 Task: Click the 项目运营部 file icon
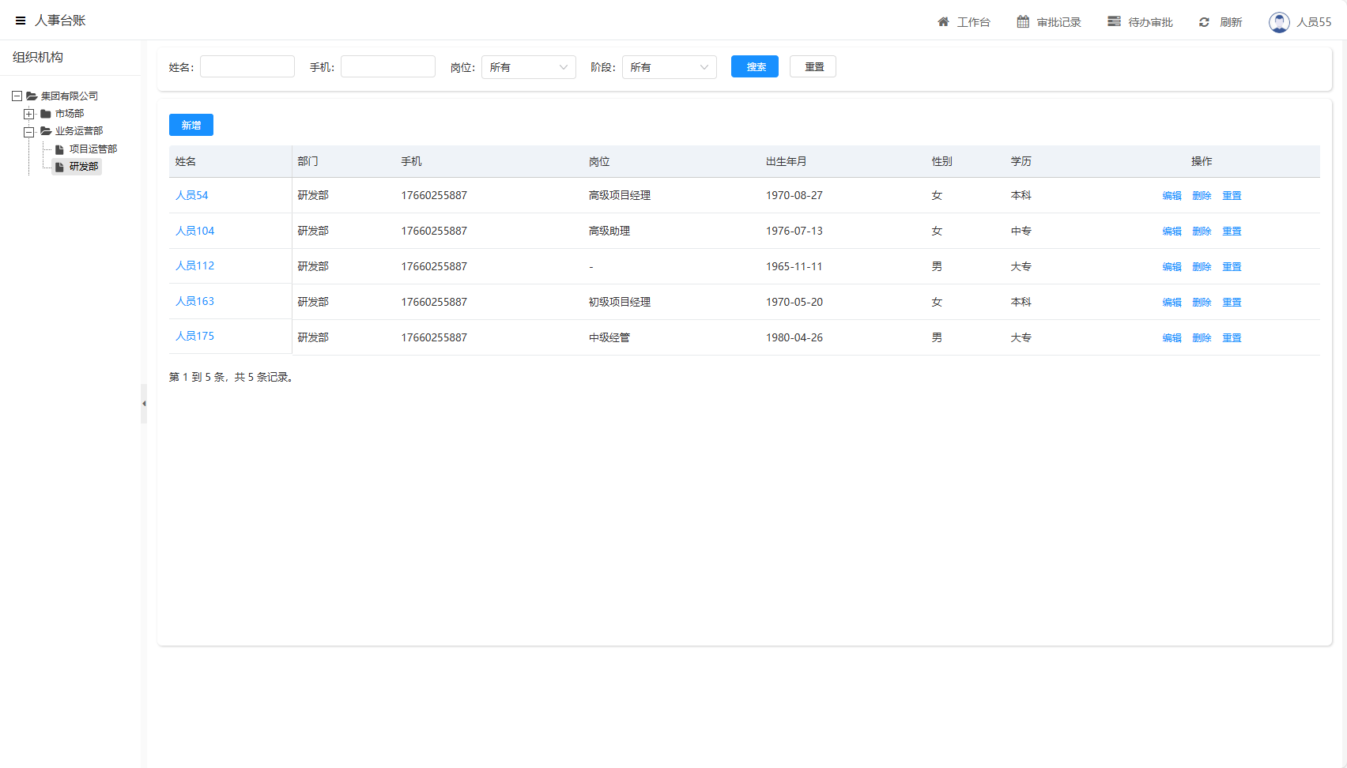click(x=59, y=149)
